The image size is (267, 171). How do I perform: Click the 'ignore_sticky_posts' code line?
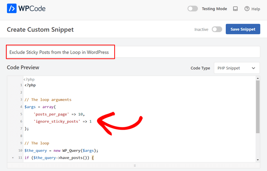[62, 122]
